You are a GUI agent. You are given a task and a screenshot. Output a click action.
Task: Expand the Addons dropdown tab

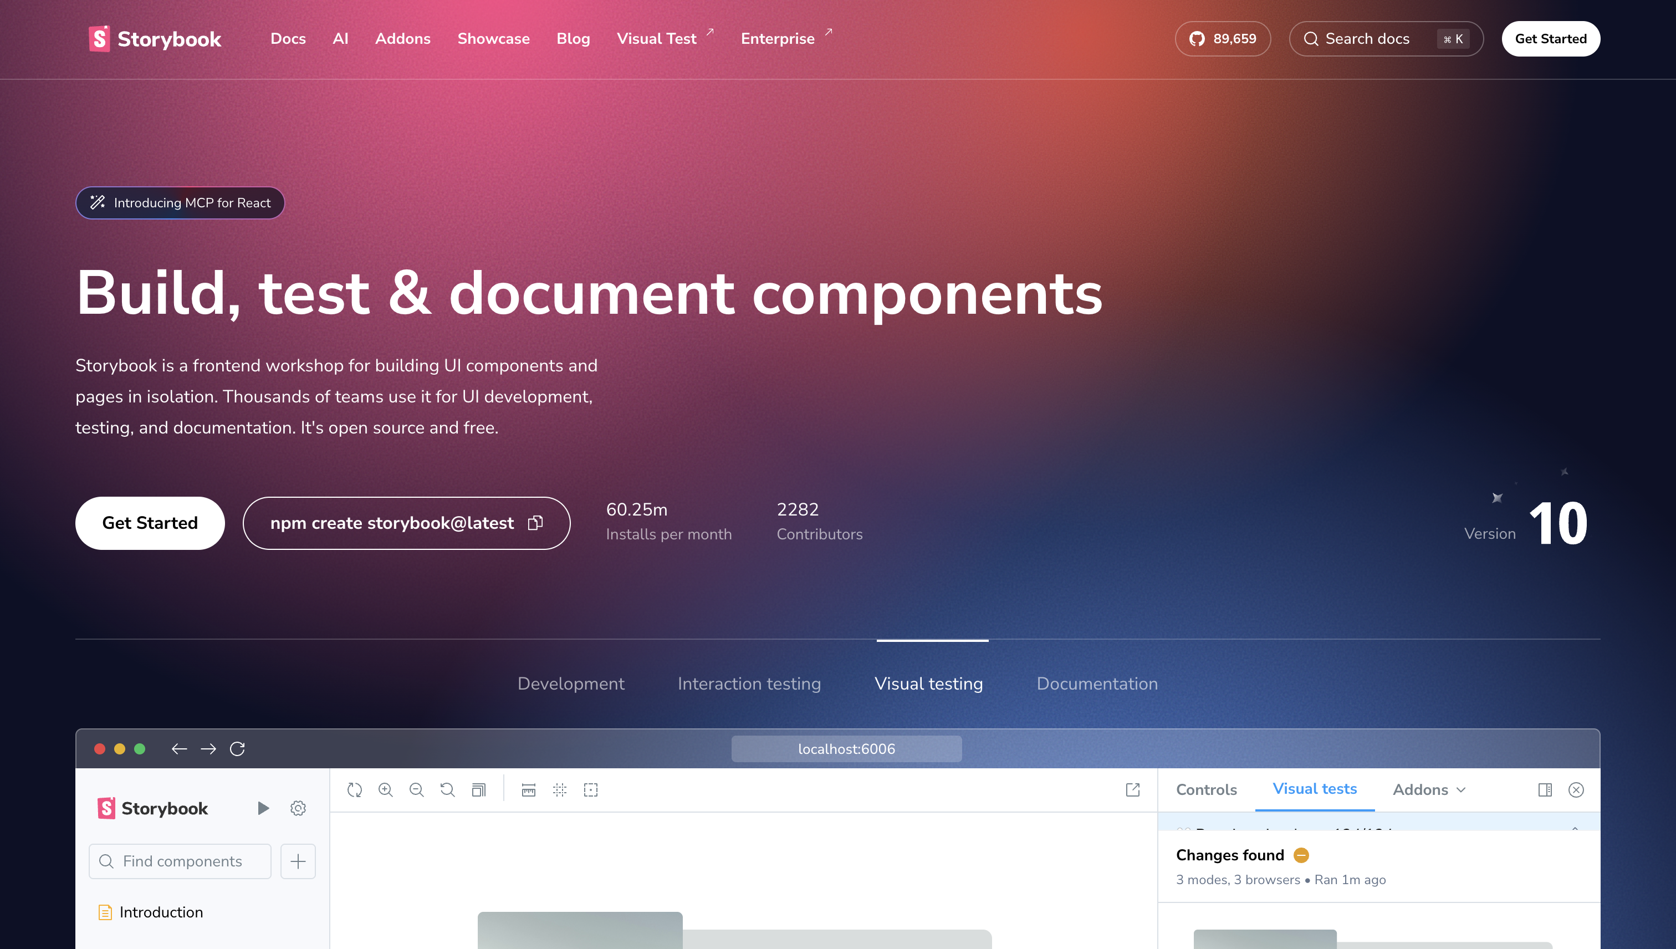pos(1428,790)
